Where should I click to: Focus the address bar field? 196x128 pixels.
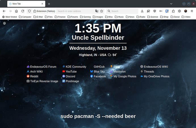click(75, 11)
